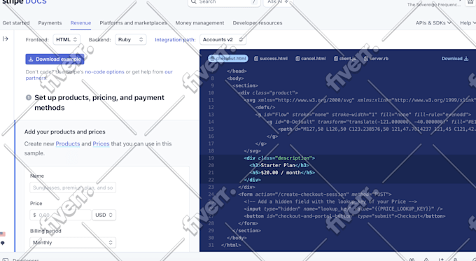Viewport: 476px width, 261px height.
Task: Click the download icon in code panel
Action: point(466,59)
